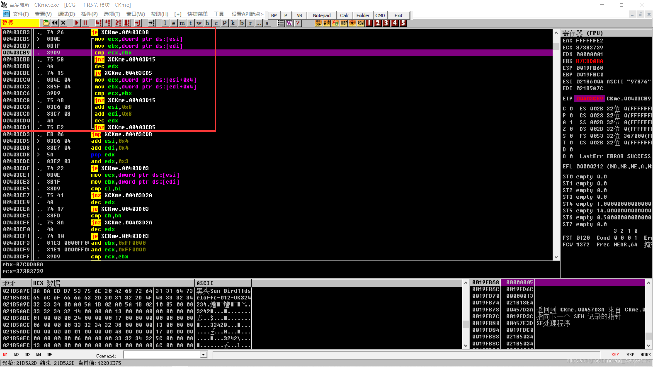Show source with 's' button
This screenshot has width=653, height=367.
pyautogui.click(x=267, y=23)
